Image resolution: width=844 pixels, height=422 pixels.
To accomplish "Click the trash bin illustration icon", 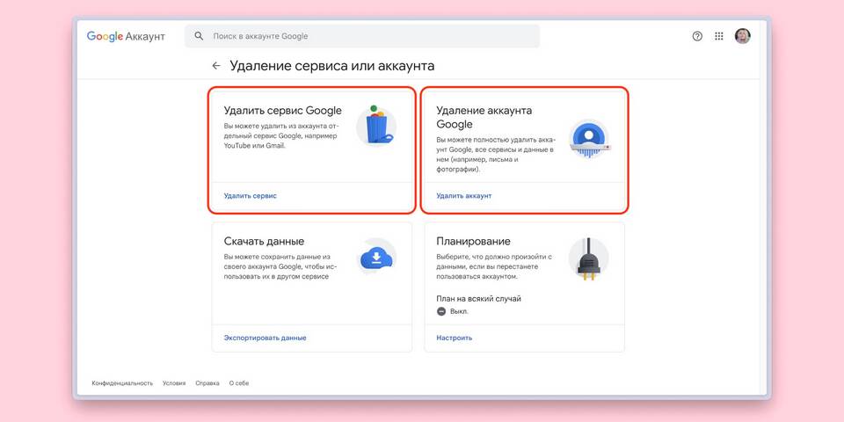I will pos(376,126).
